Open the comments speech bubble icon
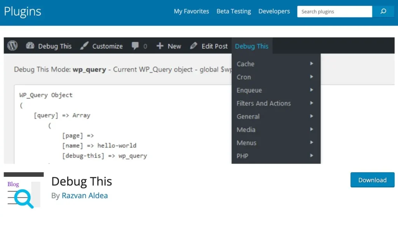Viewport: 398px width, 225px height. (135, 46)
